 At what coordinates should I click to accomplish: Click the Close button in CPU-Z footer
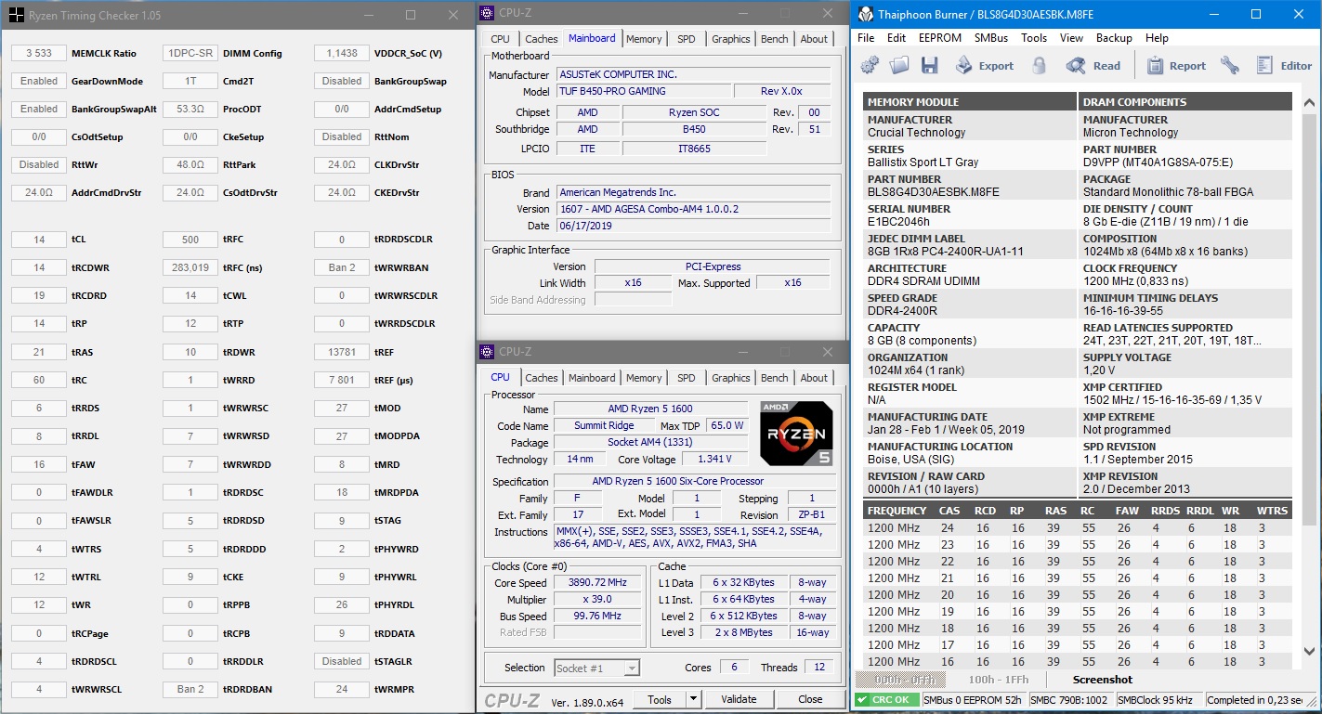[810, 699]
